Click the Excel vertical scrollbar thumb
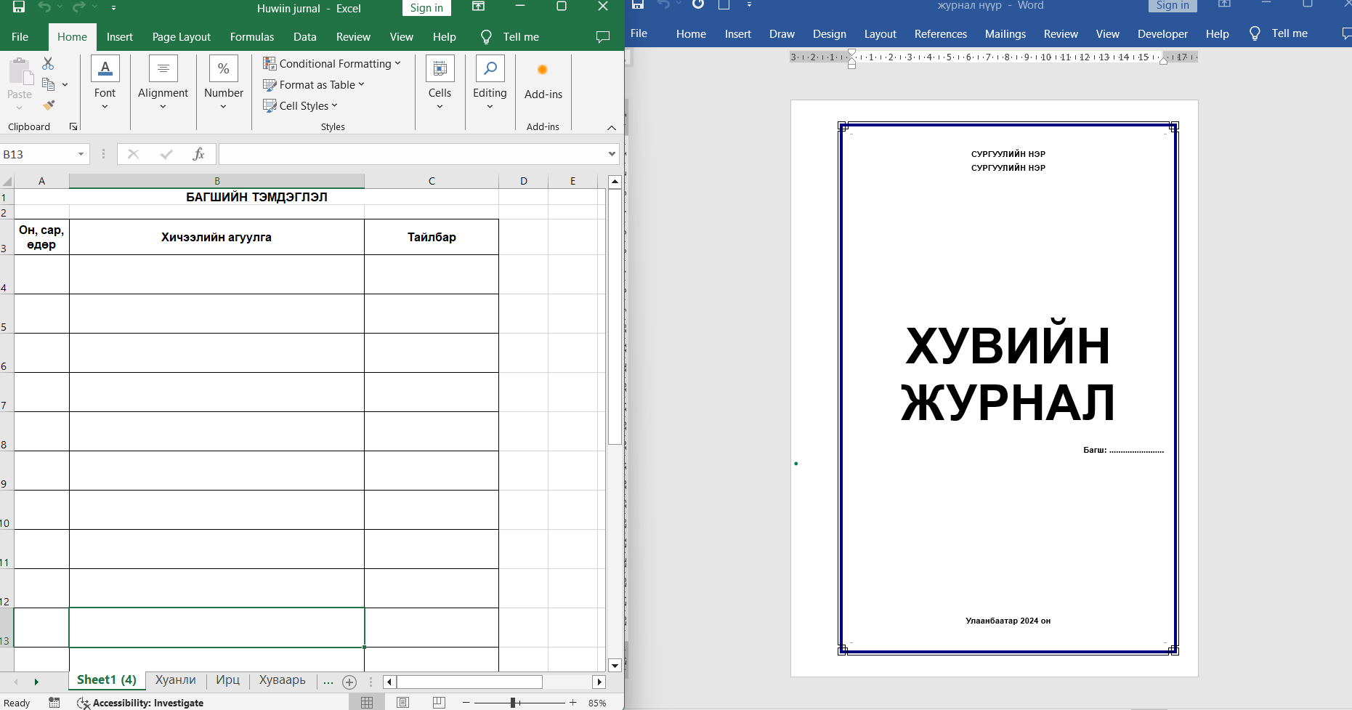1352x710 pixels. coord(615,316)
